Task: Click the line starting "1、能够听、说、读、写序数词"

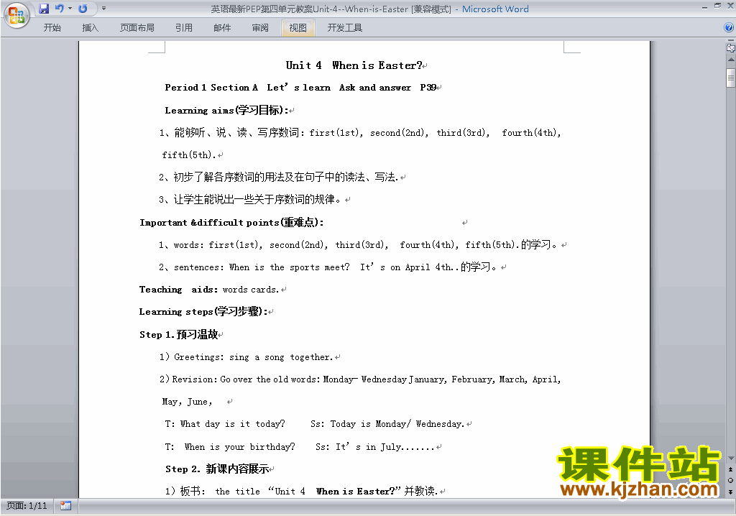Action: point(359,133)
